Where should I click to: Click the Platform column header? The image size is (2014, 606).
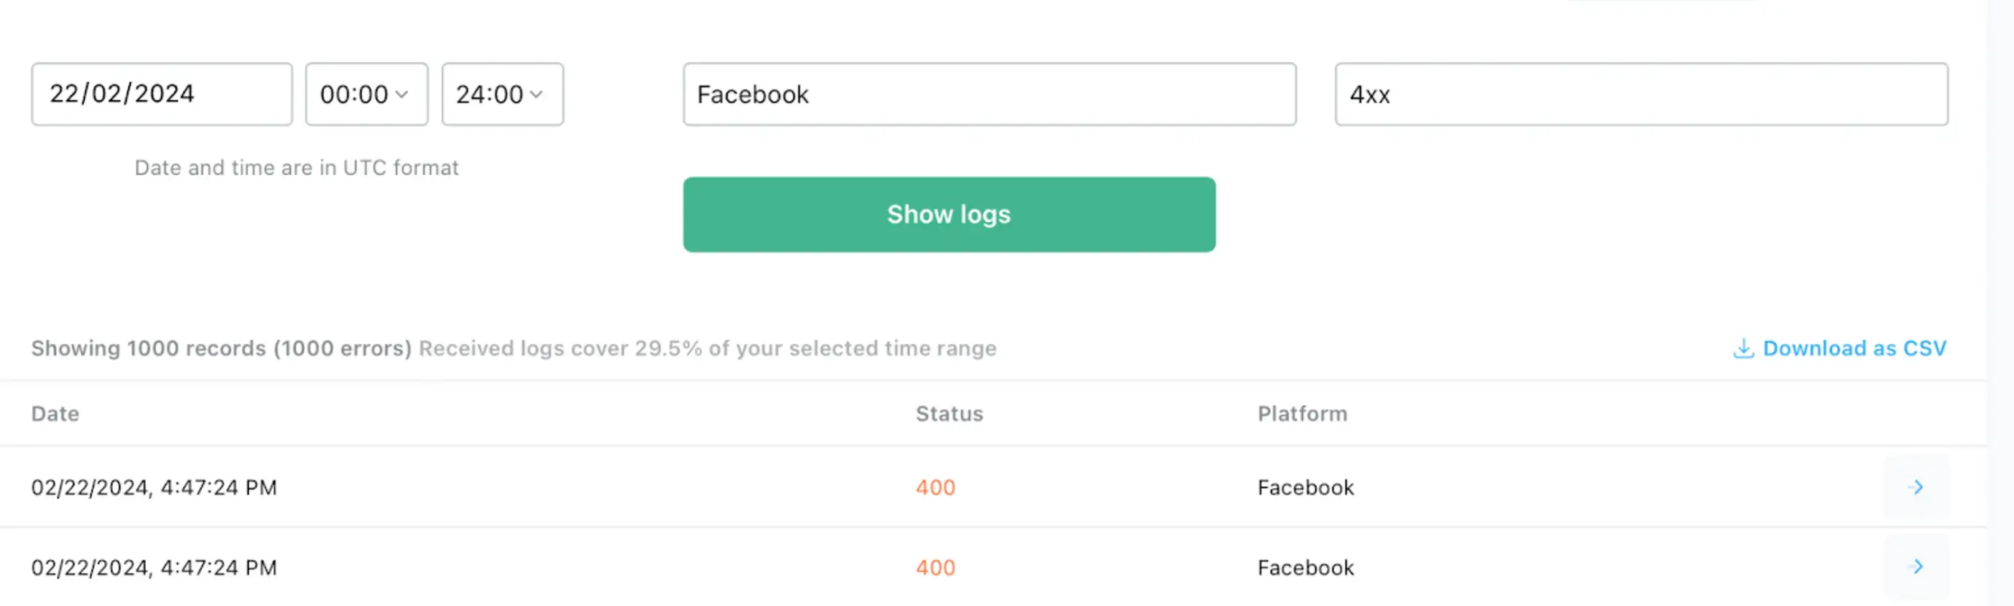tap(1302, 414)
